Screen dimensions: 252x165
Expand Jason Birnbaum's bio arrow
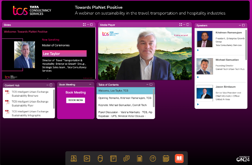tap(198, 104)
